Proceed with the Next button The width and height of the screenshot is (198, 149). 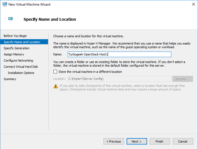[x=137, y=141]
